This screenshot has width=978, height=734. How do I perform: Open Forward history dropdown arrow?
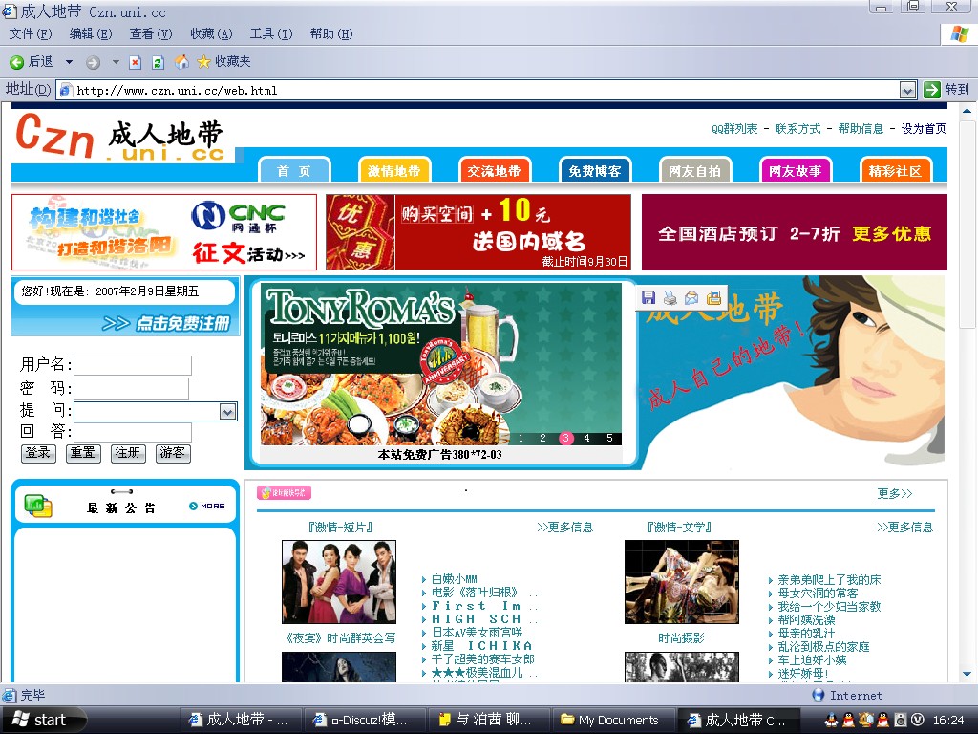point(116,62)
